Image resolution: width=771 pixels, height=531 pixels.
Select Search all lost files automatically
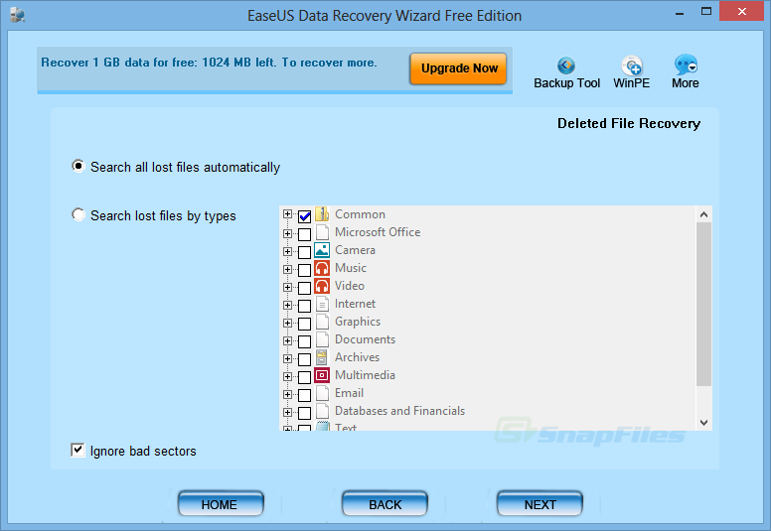tap(78, 166)
